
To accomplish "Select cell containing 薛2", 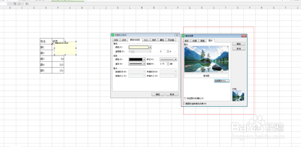I will pos(46,53).
